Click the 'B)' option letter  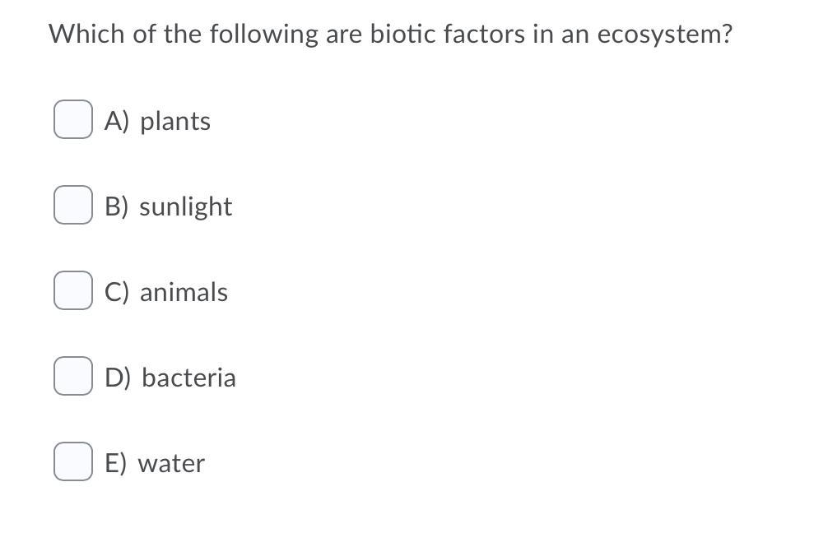(x=116, y=207)
